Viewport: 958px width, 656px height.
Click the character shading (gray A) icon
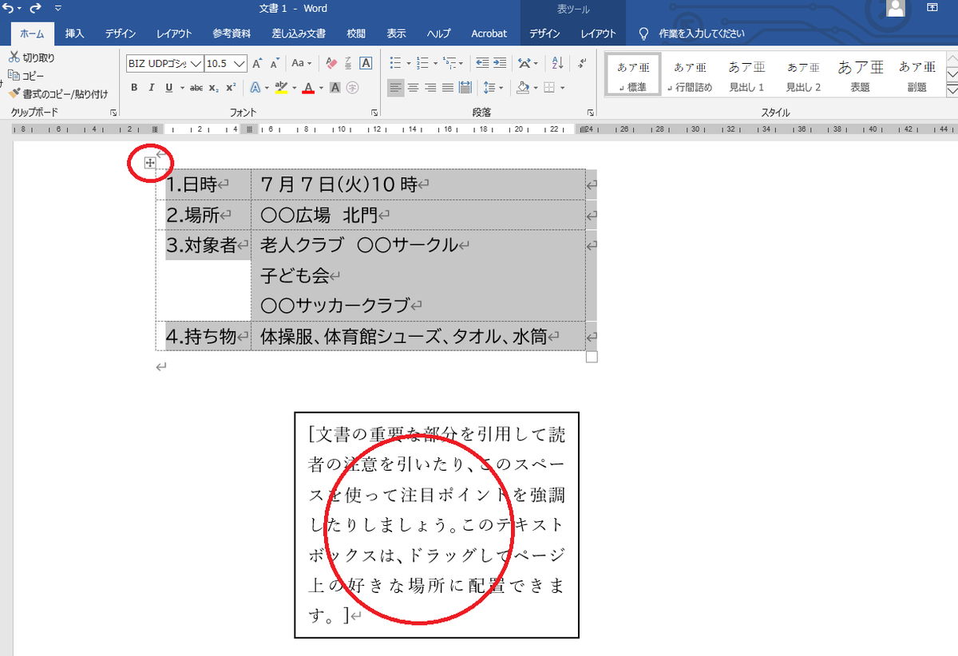[335, 88]
